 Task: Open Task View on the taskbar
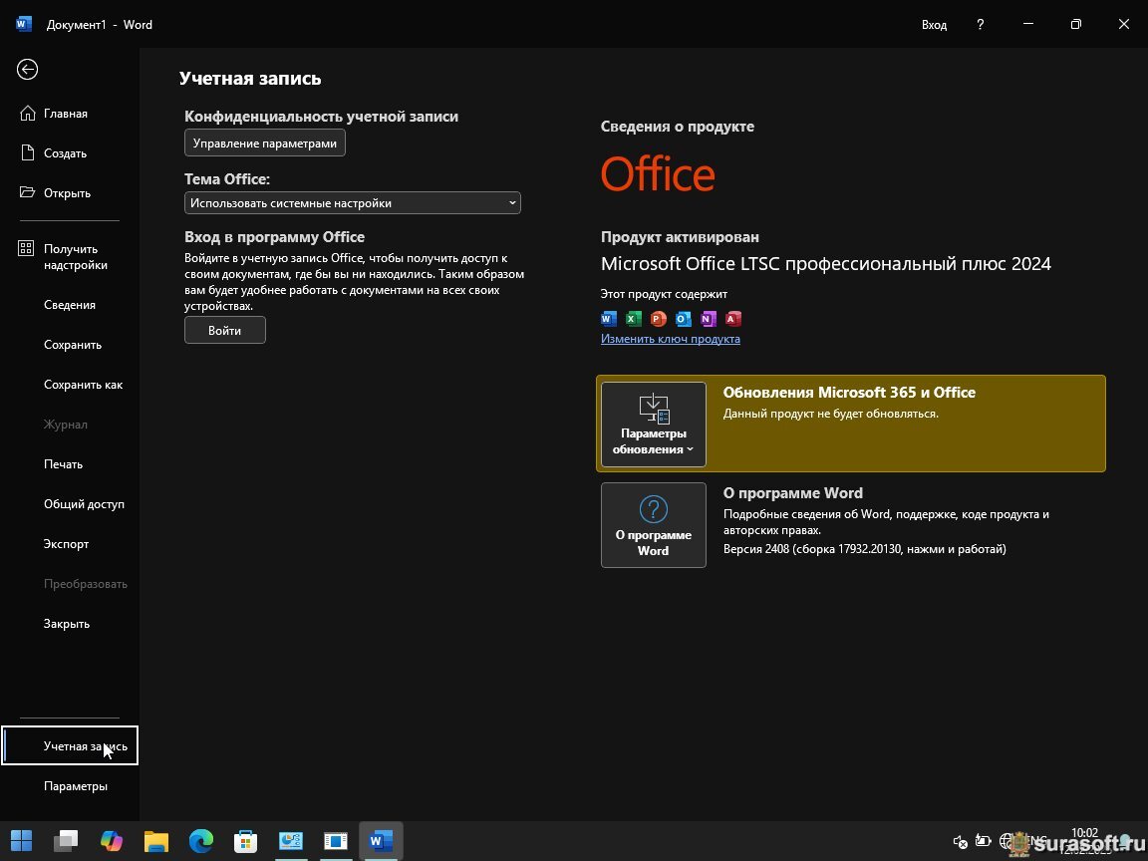[x=66, y=840]
